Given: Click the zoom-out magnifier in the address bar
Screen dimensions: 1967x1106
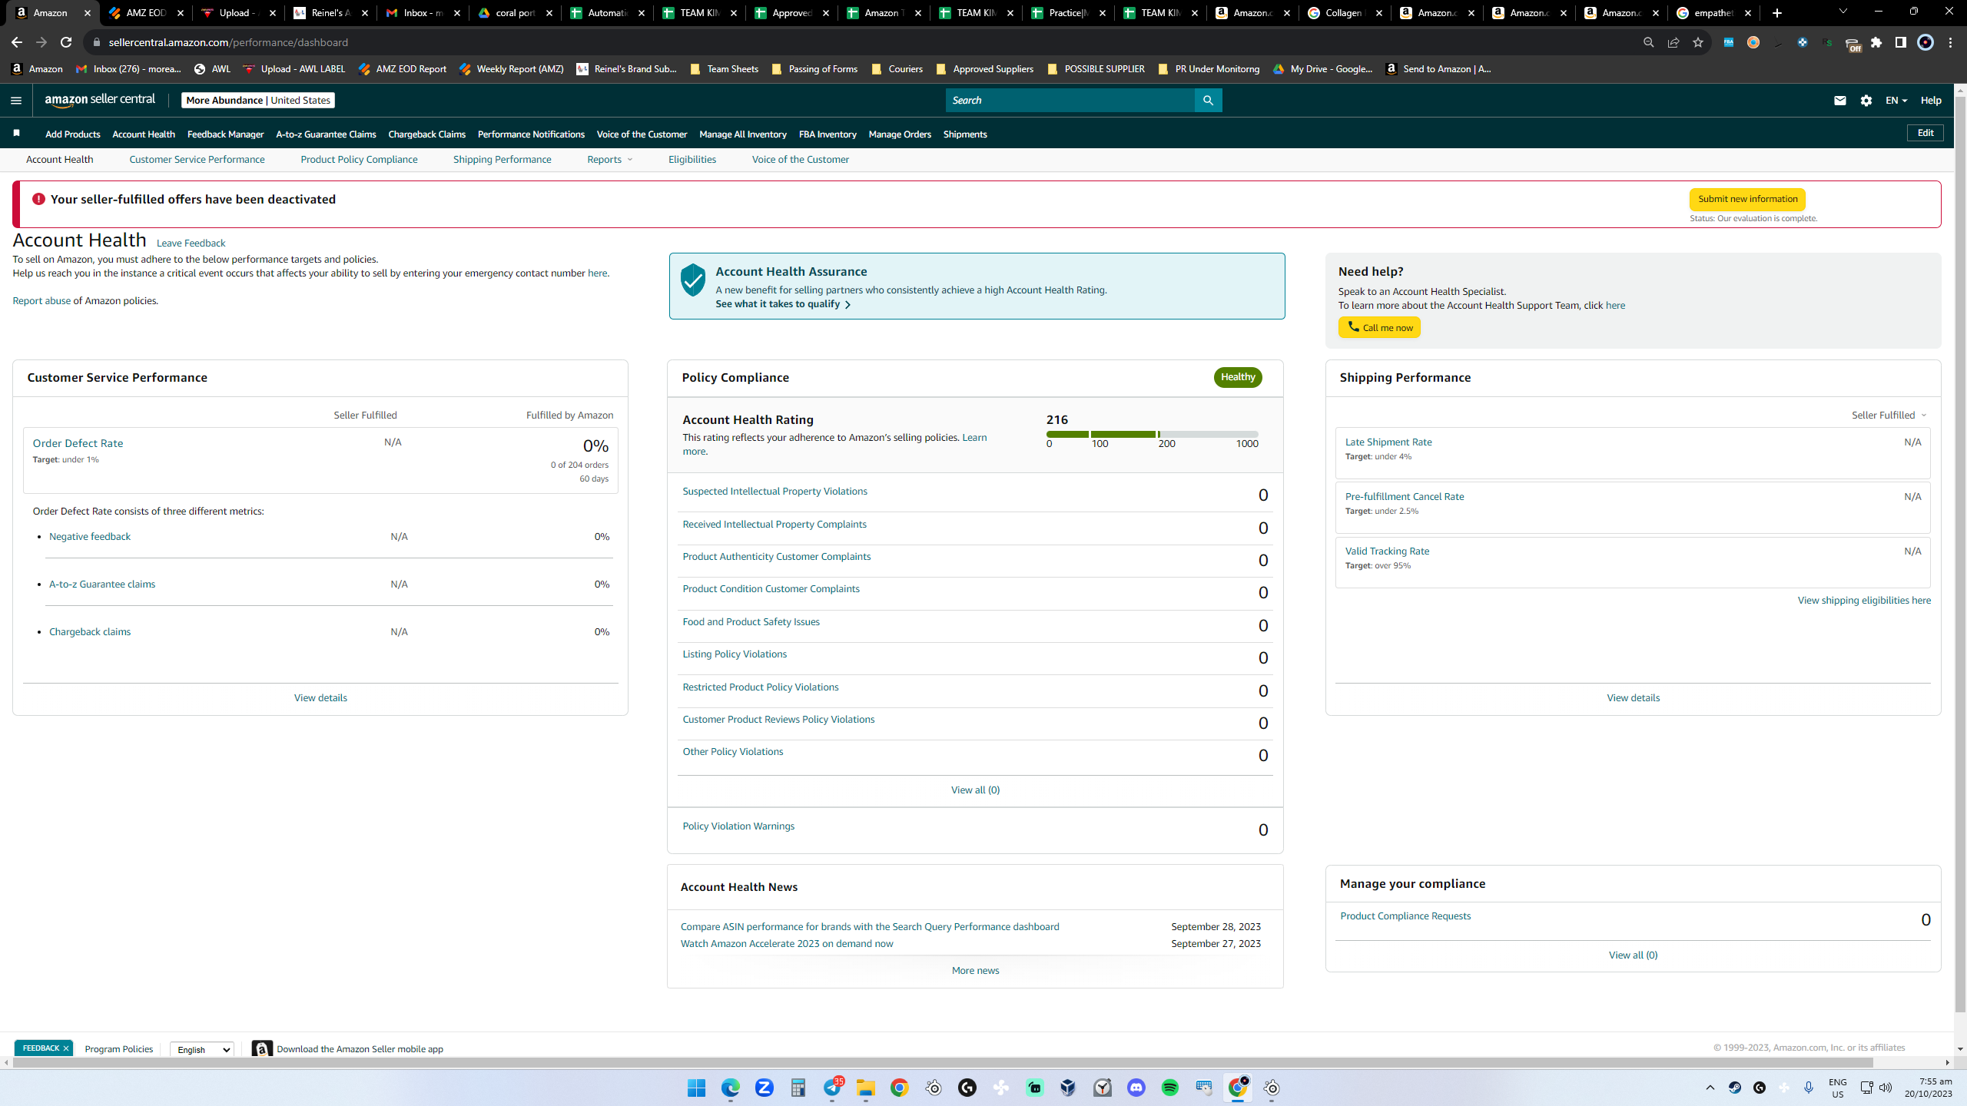Looking at the screenshot, I should (1648, 42).
